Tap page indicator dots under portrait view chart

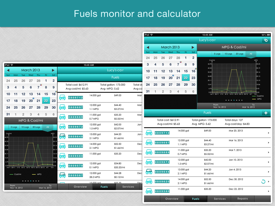click(x=234, y=100)
